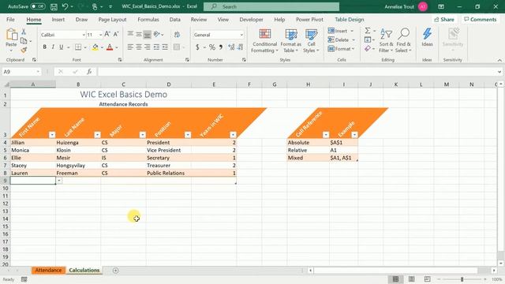Viewport: 505px width, 284px height.
Task: Click the Delete cells button
Action: point(341,39)
